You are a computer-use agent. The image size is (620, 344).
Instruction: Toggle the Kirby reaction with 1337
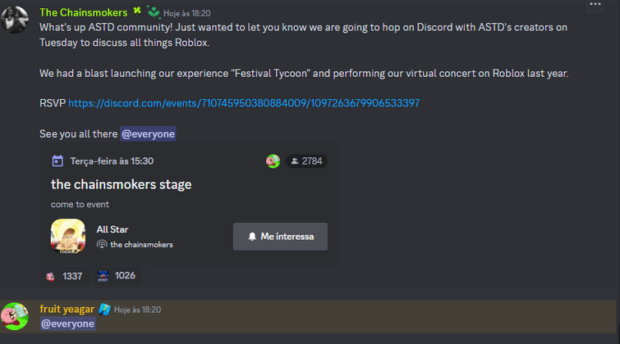pos(65,276)
